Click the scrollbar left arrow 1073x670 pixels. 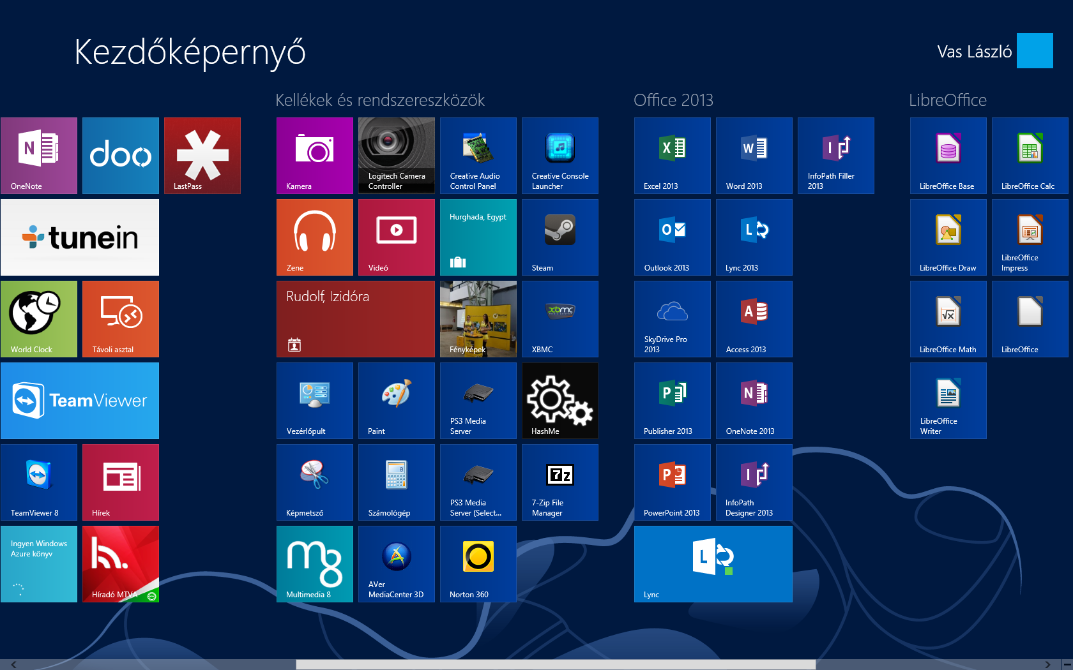[x=14, y=664]
